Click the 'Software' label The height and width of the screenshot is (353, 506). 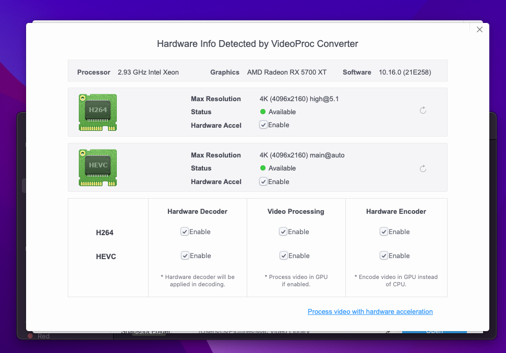357,72
